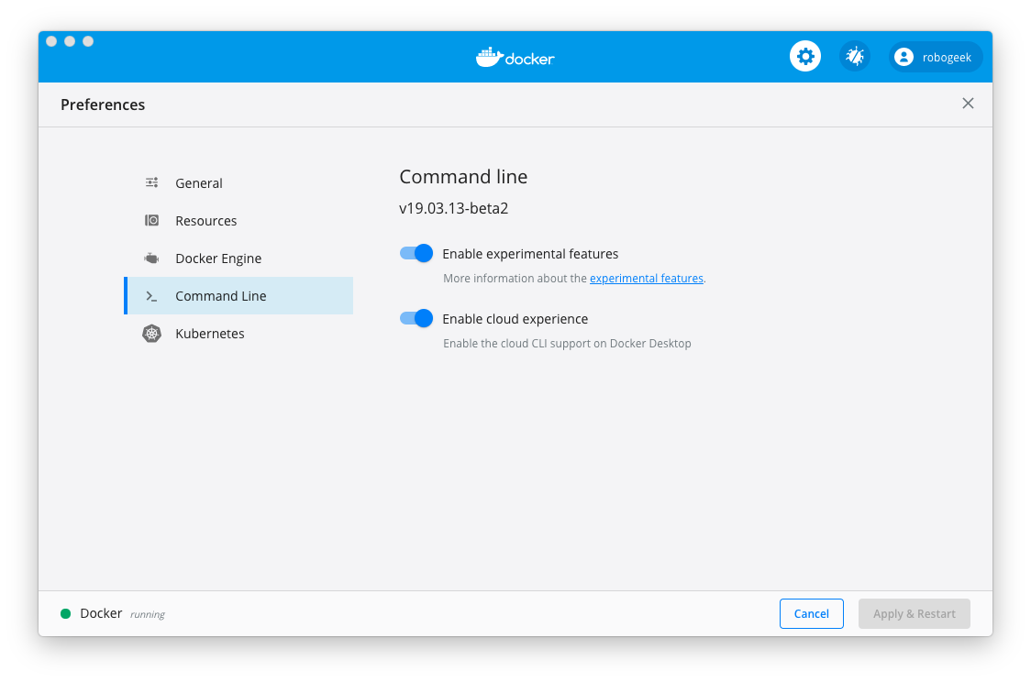Open settings via the gear icon
The image size is (1031, 682).
[804, 57]
